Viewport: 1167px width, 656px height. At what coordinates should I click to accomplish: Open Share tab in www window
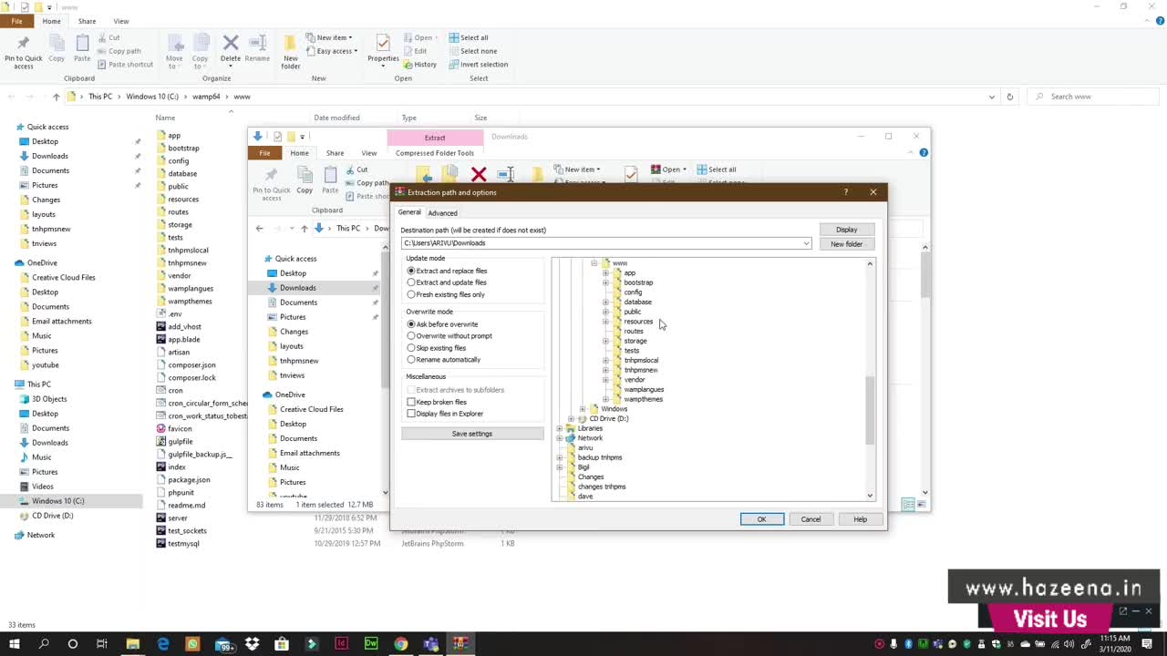(87, 21)
